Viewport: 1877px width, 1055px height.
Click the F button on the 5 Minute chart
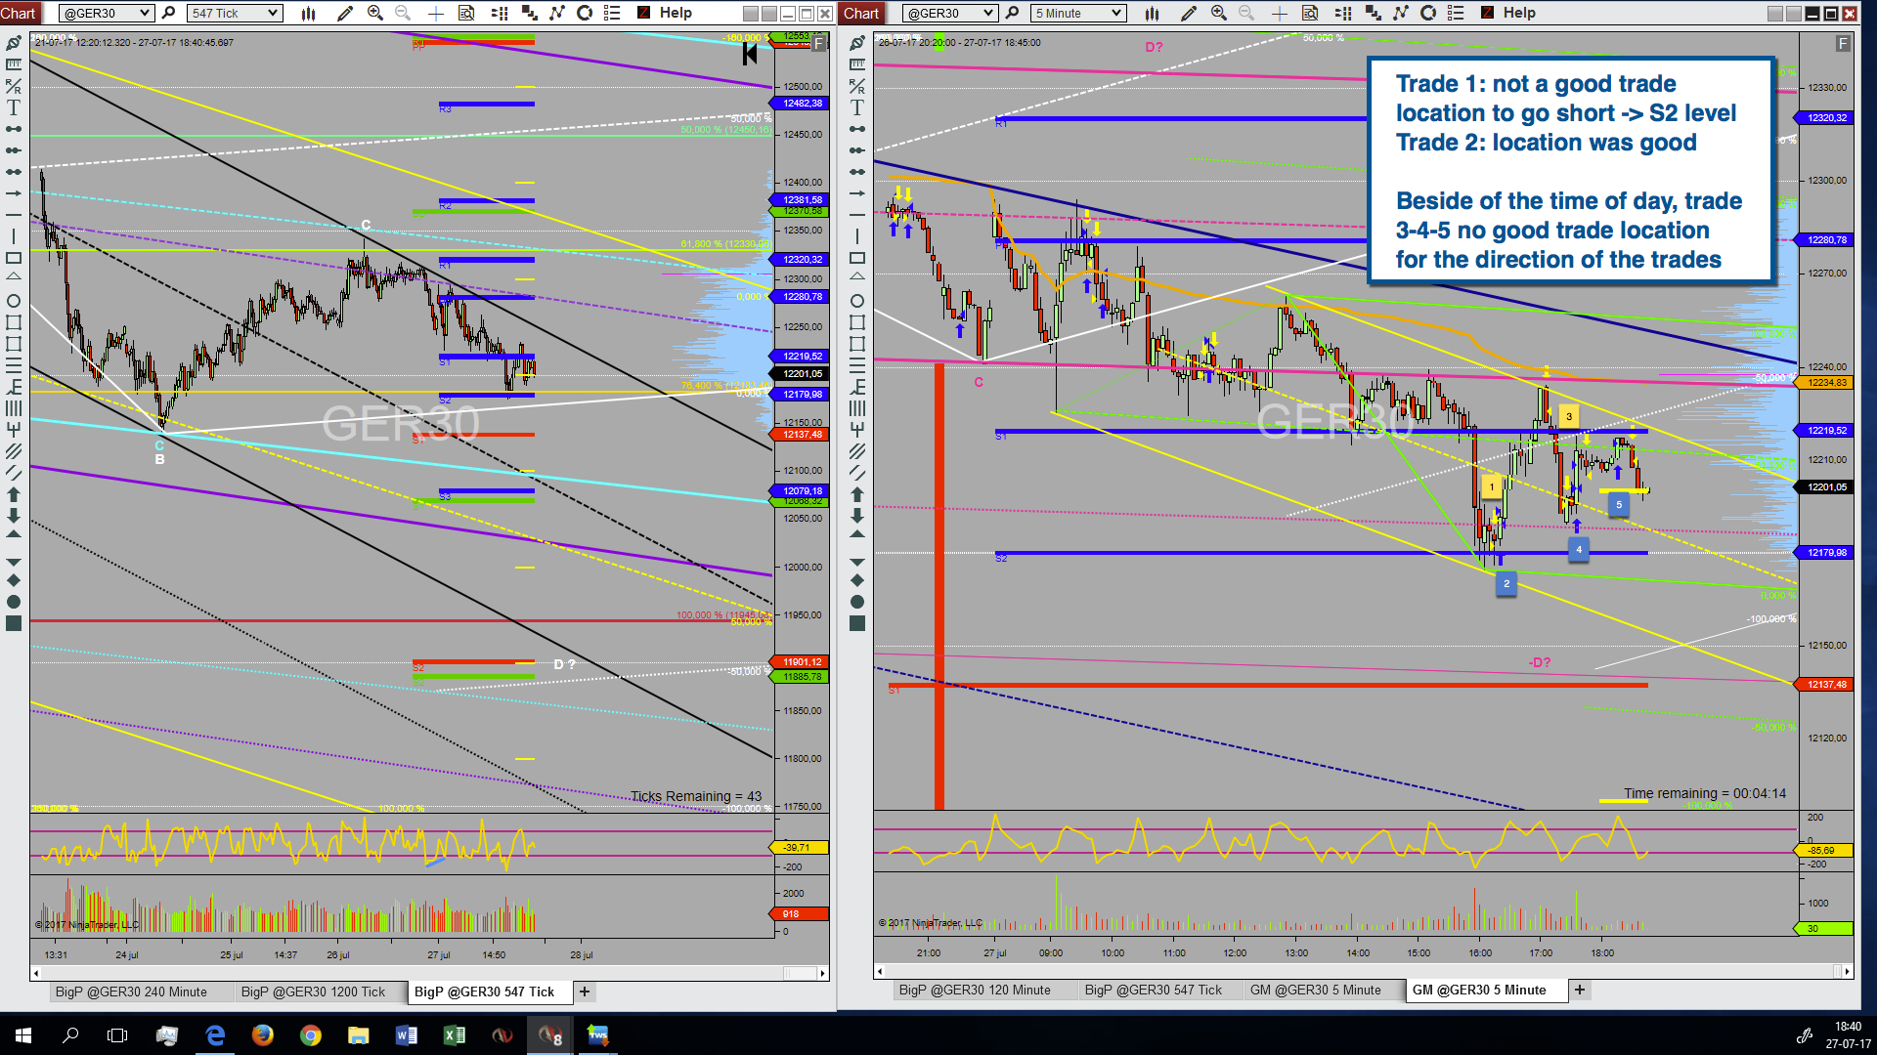click(1843, 43)
